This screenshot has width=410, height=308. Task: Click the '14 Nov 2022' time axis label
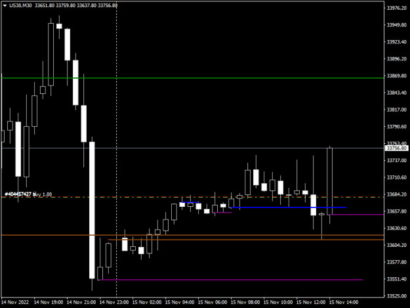[x=15, y=302]
